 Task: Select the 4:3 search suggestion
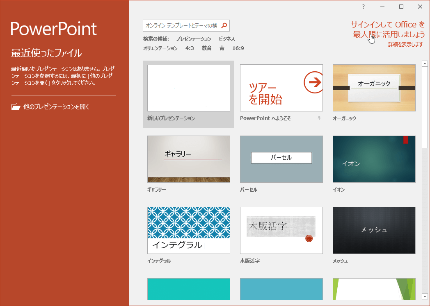click(x=190, y=48)
